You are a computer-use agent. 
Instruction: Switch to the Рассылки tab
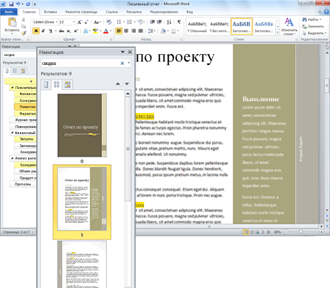coord(134,12)
